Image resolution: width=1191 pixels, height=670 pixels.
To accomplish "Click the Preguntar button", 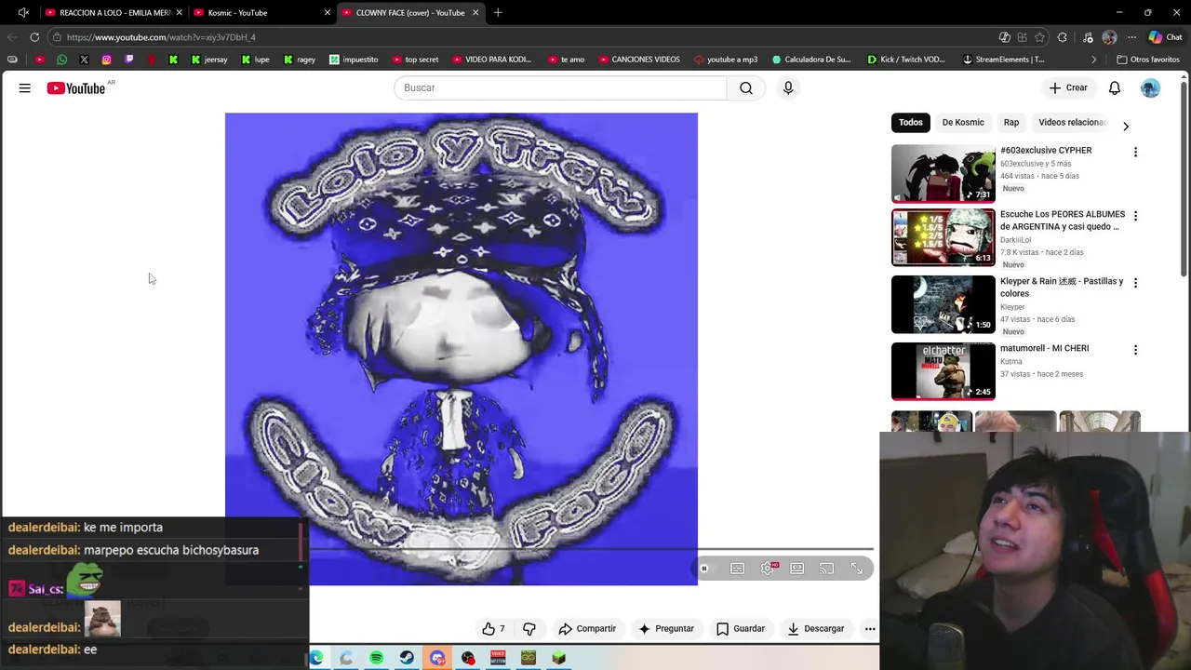I will pyautogui.click(x=665, y=629).
